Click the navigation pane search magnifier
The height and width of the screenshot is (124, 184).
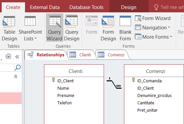18,68
